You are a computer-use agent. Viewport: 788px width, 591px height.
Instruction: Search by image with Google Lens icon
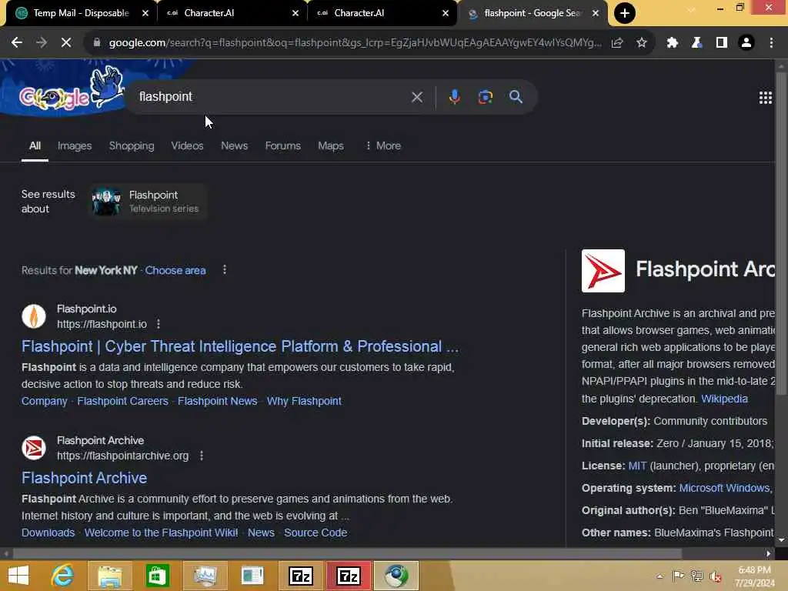tap(485, 97)
